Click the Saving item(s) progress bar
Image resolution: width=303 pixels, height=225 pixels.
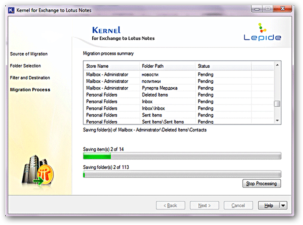pos(182,156)
